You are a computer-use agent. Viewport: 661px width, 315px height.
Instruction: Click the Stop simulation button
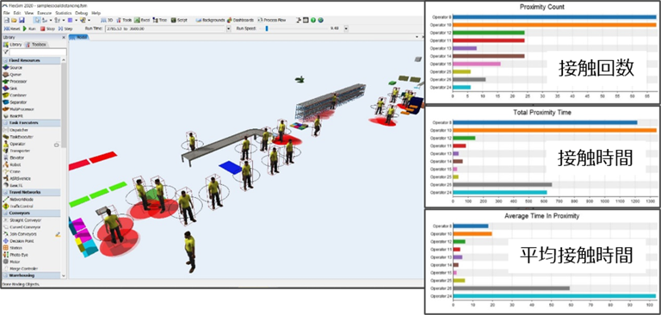[47, 28]
